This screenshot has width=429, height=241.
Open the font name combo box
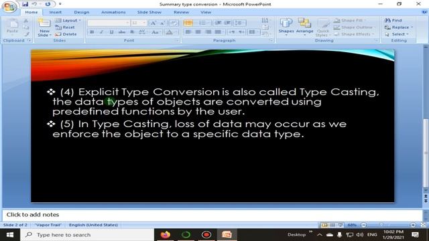[109, 23]
